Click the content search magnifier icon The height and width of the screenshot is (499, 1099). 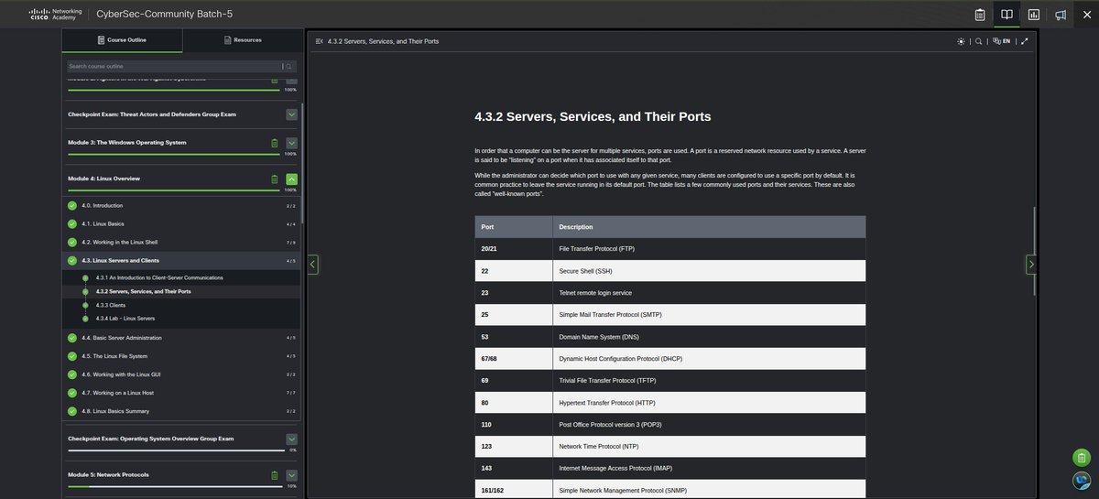click(978, 41)
